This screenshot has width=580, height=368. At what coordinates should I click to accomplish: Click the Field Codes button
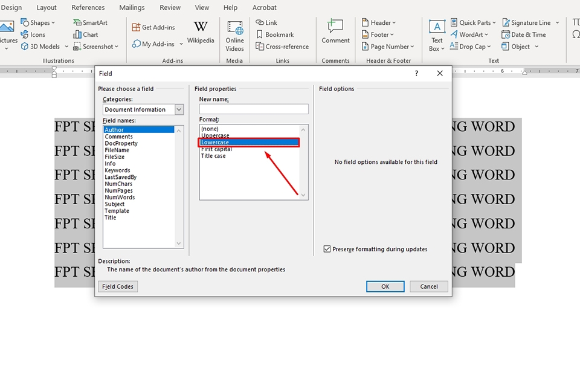118,286
